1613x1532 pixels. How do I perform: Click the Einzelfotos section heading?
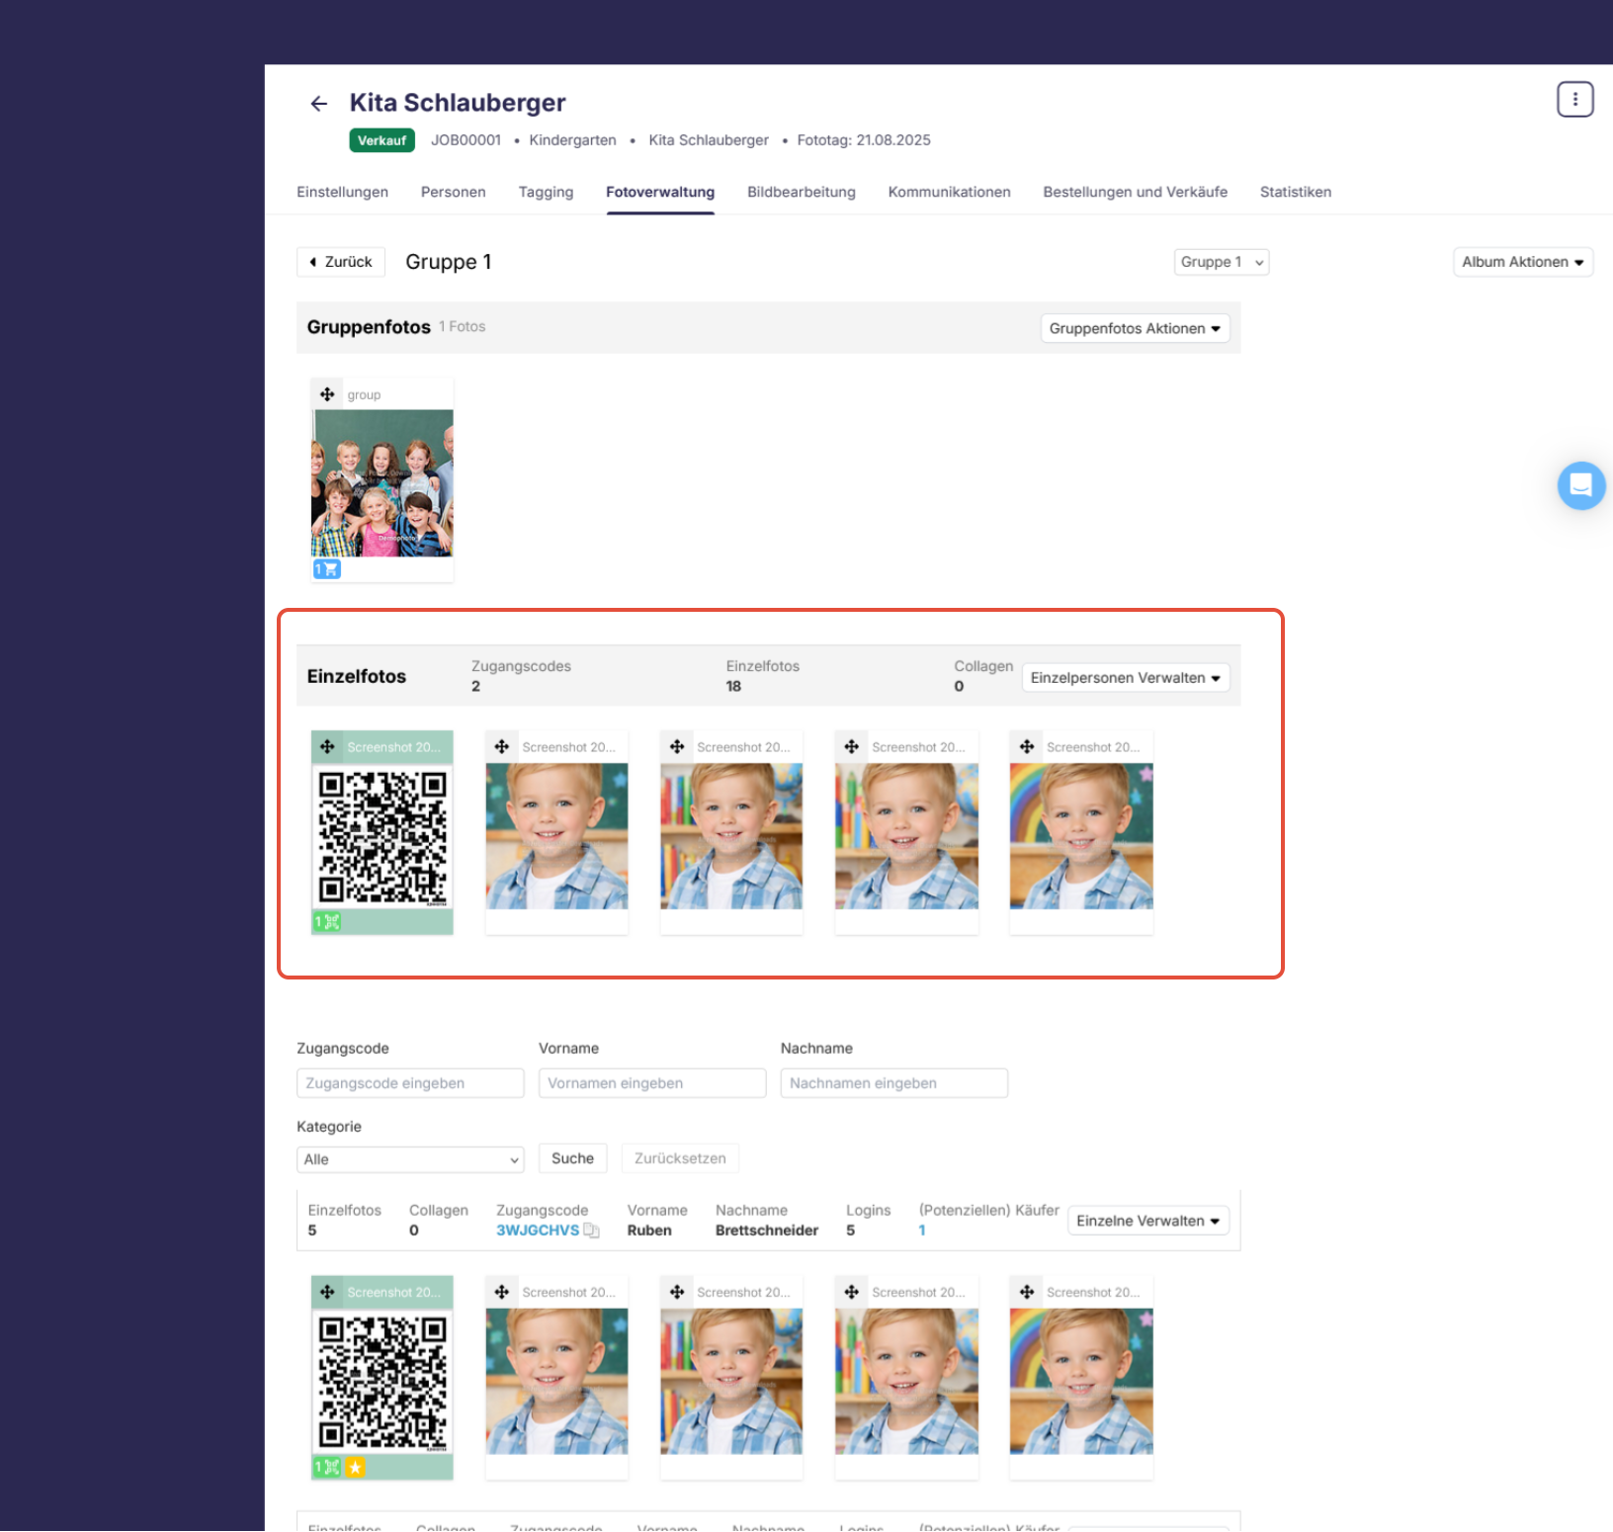357,676
